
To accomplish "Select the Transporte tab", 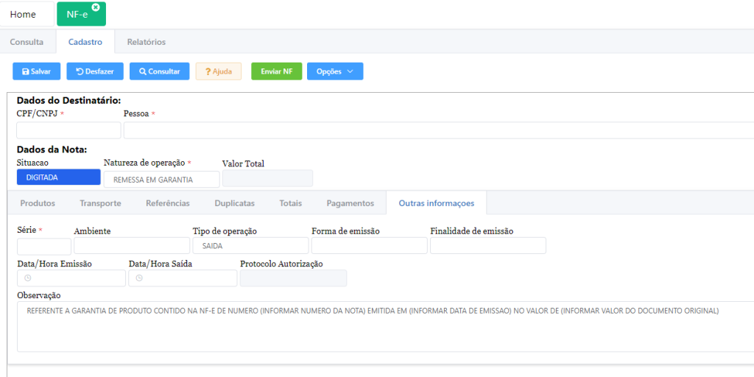I will 100,203.
